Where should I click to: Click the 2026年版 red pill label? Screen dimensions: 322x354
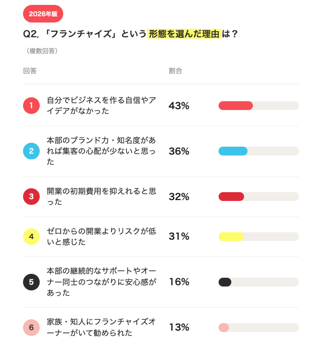(43, 14)
